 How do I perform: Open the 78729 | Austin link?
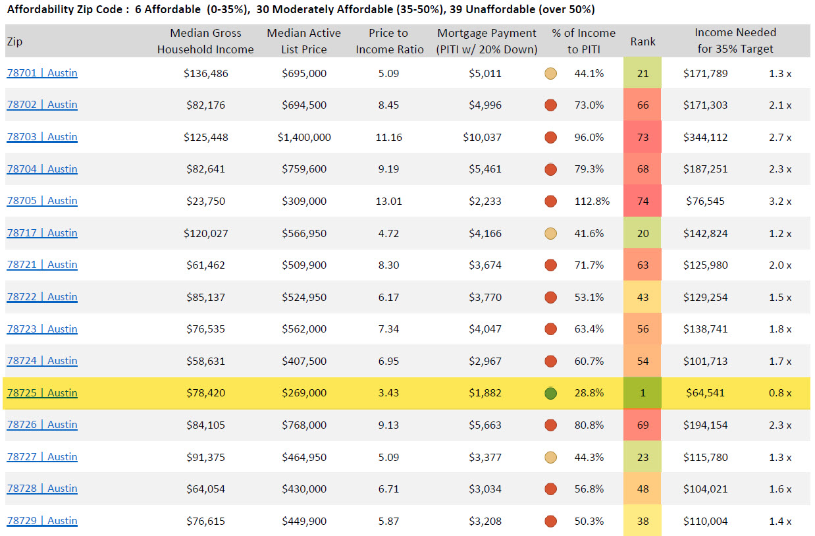42,521
